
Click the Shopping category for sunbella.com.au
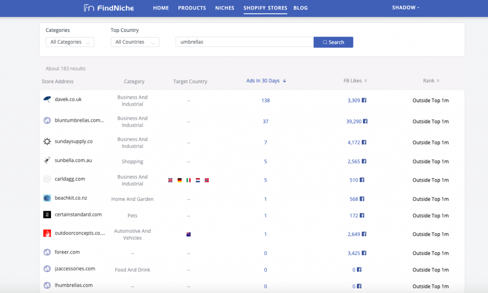(132, 162)
